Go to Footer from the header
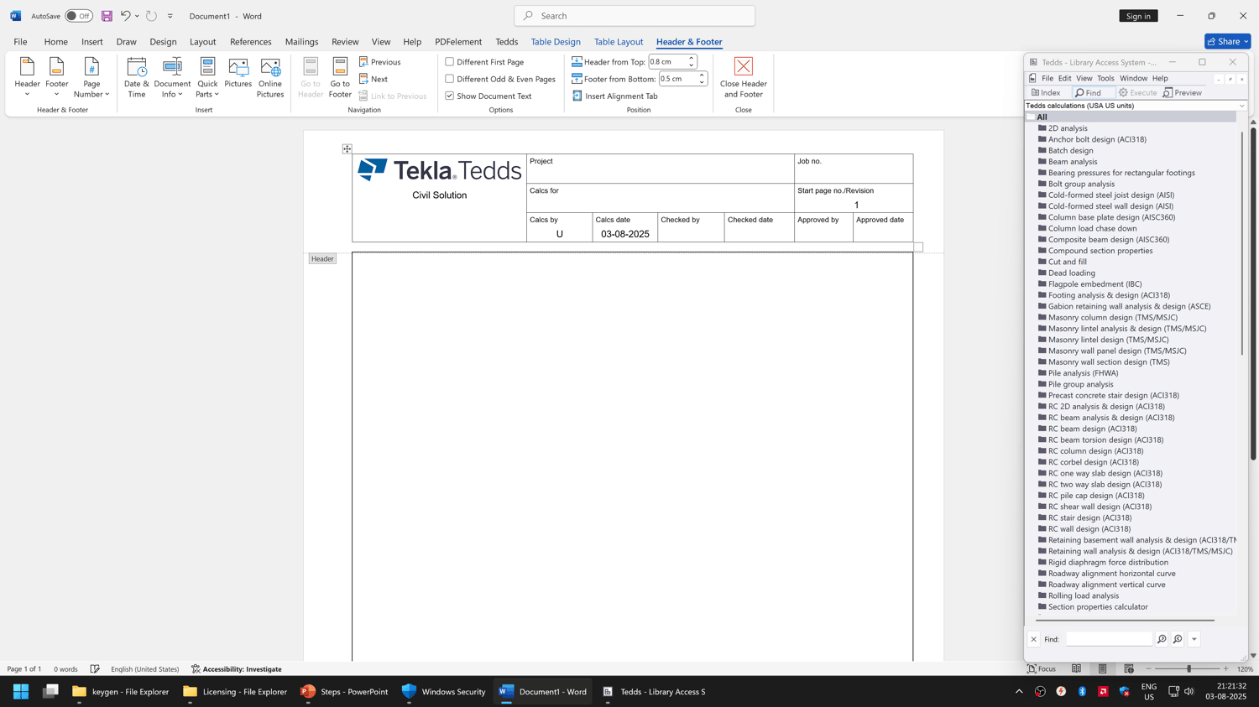 pyautogui.click(x=340, y=78)
